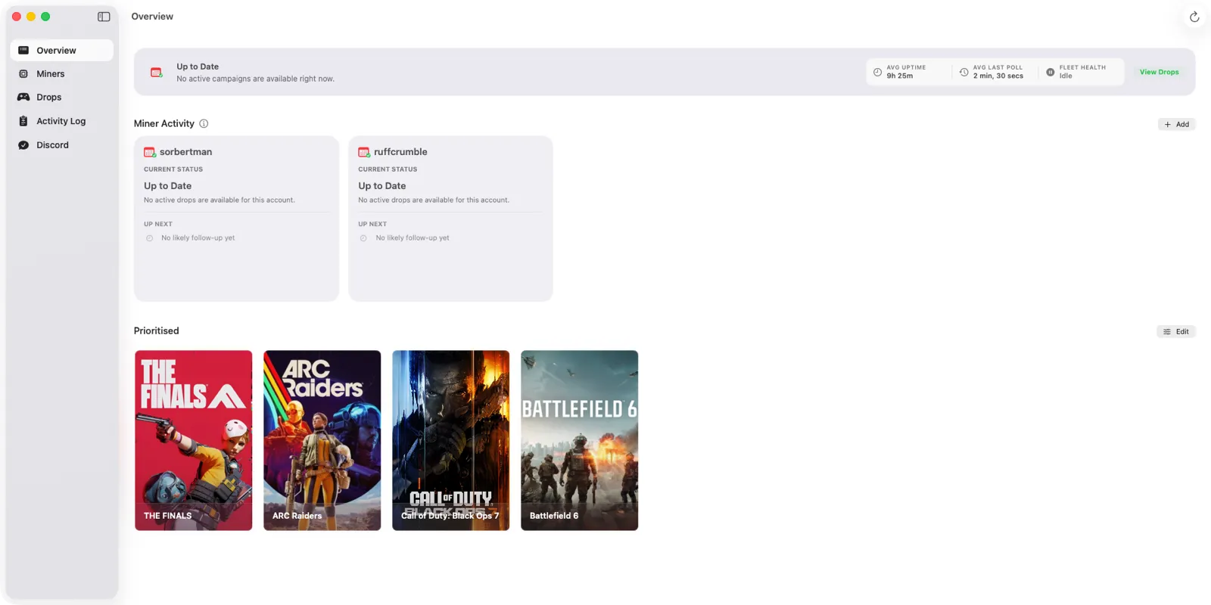This screenshot has width=1211, height=605.
Task: Click sorbertman's Up to Date status
Action: [x=168, y=186]
